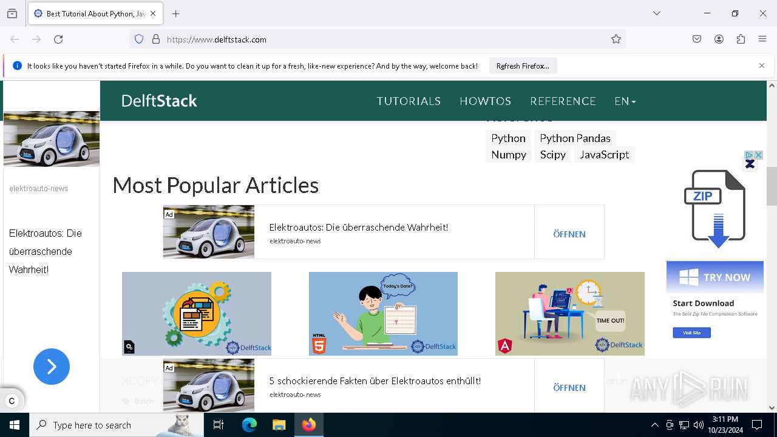Image resolution: width=777 pixels, height=437 pixels.
Task: Open the TUTORIALS menu
Action: pos(409,101)
